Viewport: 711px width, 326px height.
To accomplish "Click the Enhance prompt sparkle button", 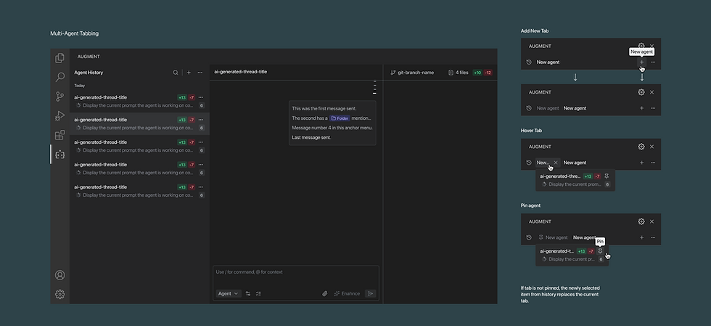I will (x=347, y=294).
